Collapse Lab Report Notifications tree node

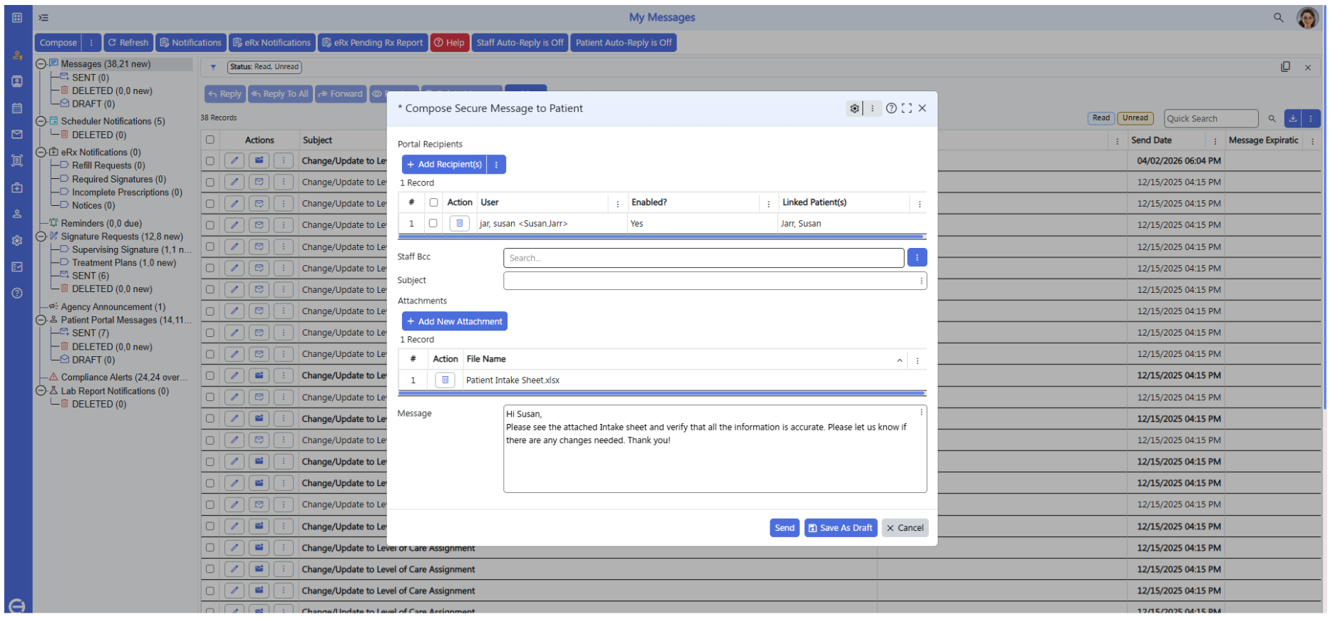coord(41,391)
